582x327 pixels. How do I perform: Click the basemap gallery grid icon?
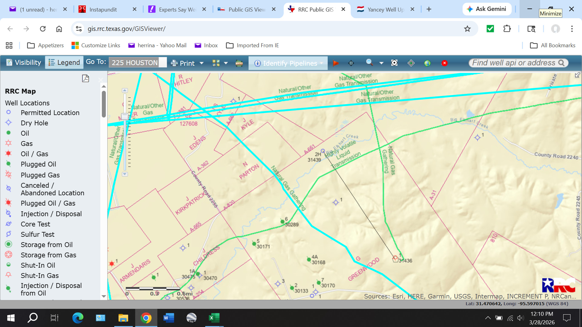pos(216,63)
